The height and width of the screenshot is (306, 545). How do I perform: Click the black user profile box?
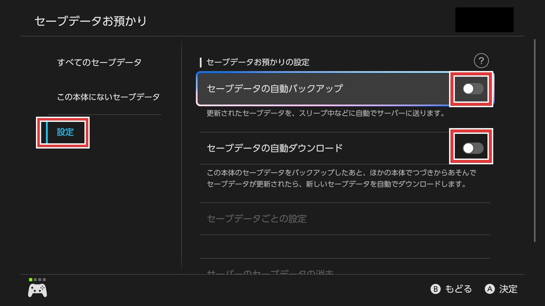point(484,20)
